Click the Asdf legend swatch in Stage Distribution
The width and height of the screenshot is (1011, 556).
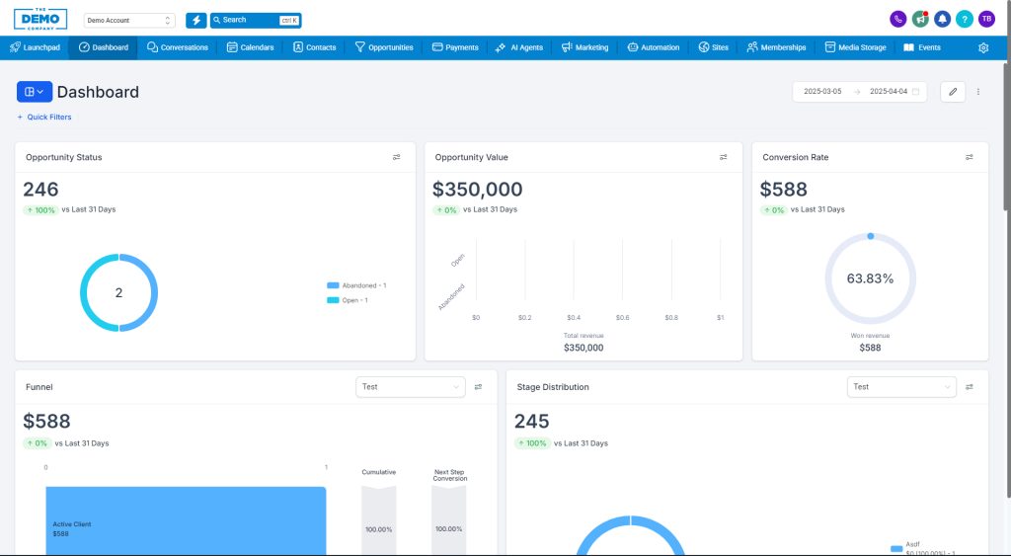point(896,549)
